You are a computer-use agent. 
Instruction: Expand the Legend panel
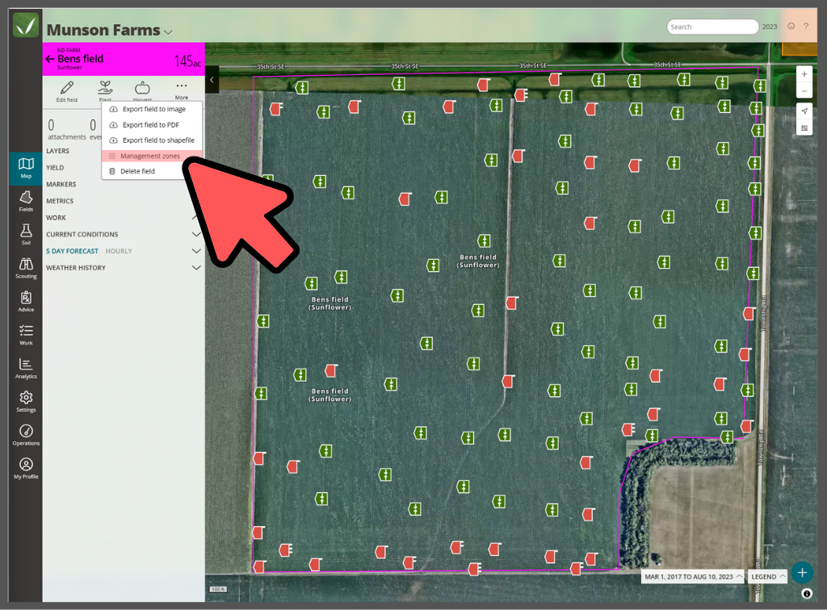pyautogui.click(x=767, y=577)
